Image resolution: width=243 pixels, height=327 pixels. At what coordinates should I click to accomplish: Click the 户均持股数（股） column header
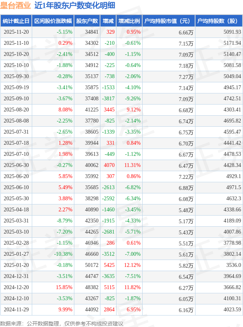pyautogui.click(x=218, y=21)
